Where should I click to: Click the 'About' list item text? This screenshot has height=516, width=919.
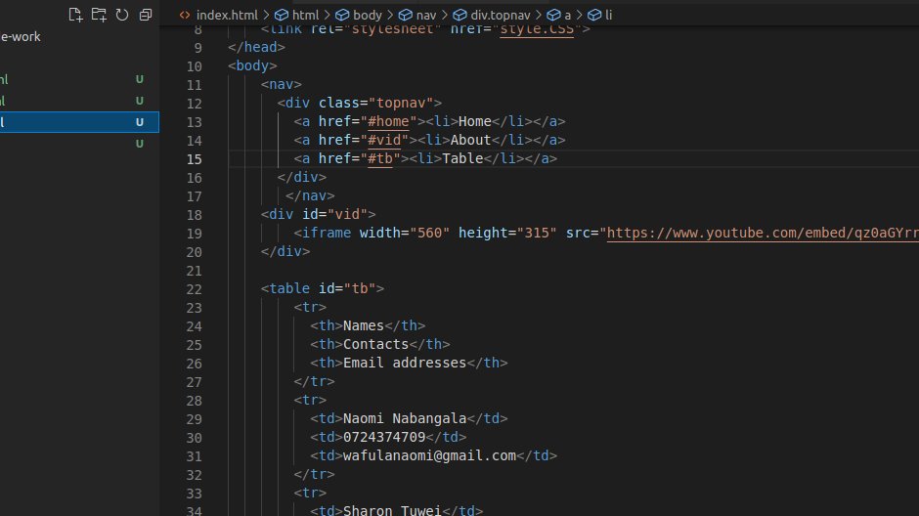pos(470,140)
